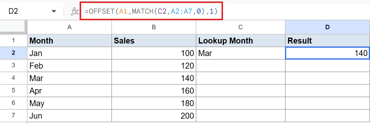Click the fx function icon
The width and height of the screenshot is (370, 124).
(x=75, y=12)
